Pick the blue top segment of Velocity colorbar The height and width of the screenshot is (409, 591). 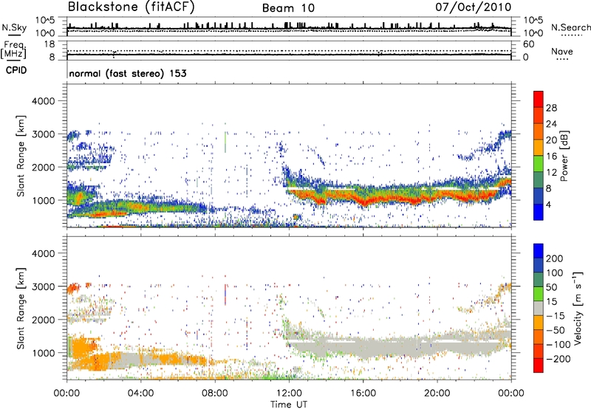pyautogui.click(x=539, y=251)
